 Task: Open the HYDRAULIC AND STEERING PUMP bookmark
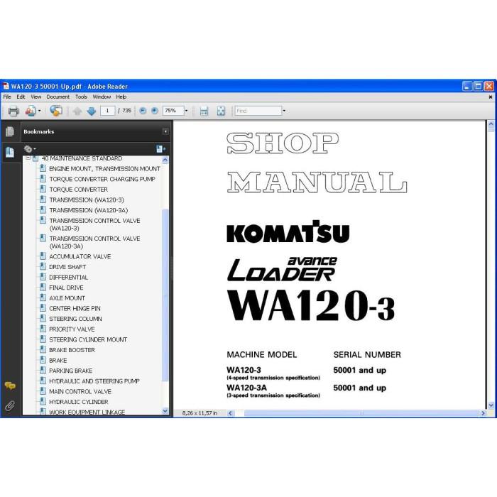click(x=94, y=381)
